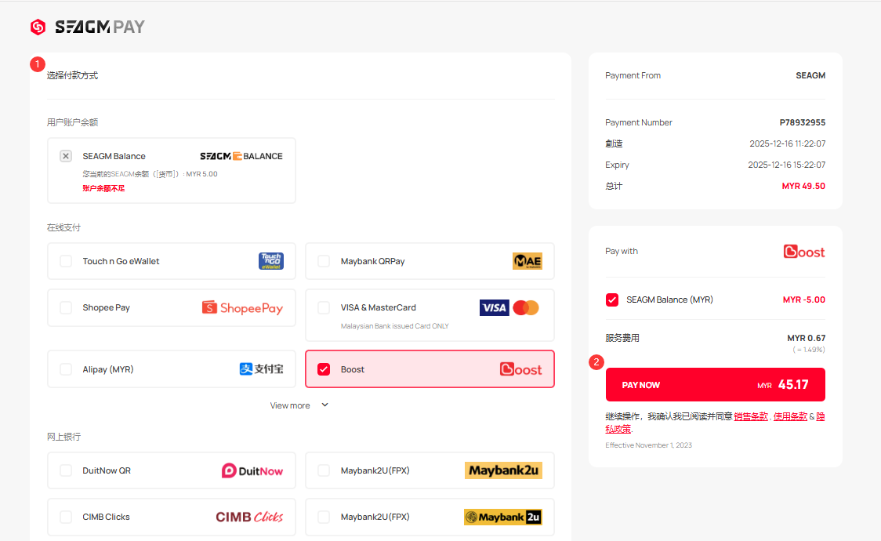Click the Maybank MAE QRPay logo
Viewport: 881px width, 541px height.
pos(527,261)
